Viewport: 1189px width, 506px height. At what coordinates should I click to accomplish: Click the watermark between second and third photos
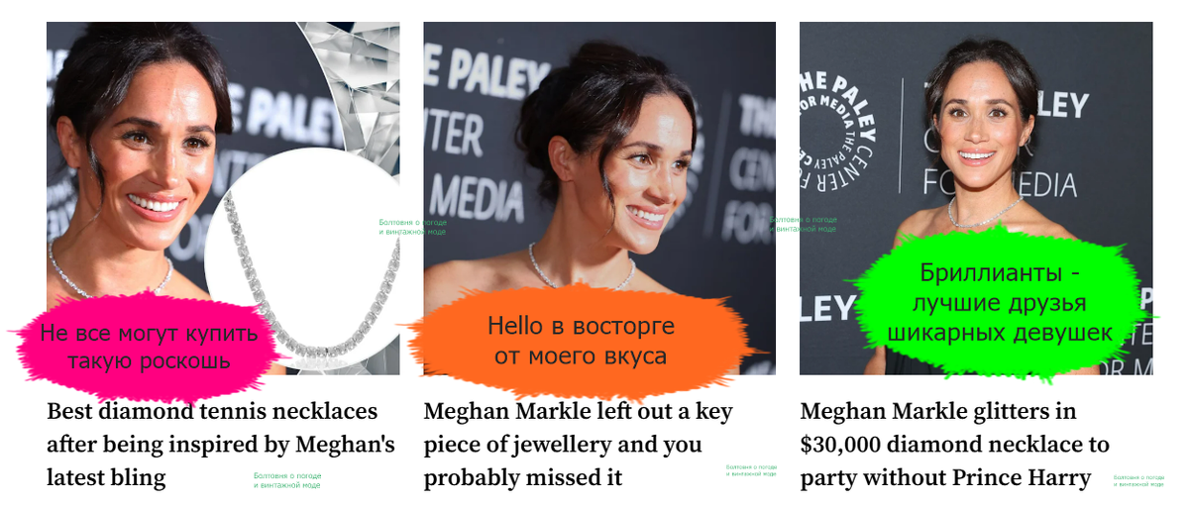pyautogui.click(x=804, y=224)
